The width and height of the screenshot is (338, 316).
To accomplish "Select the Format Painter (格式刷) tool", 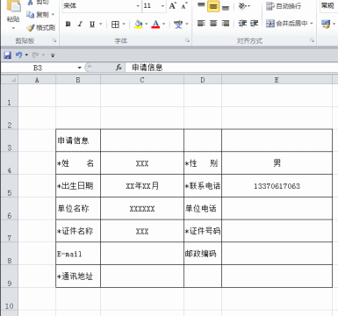I will pos(40,27).
